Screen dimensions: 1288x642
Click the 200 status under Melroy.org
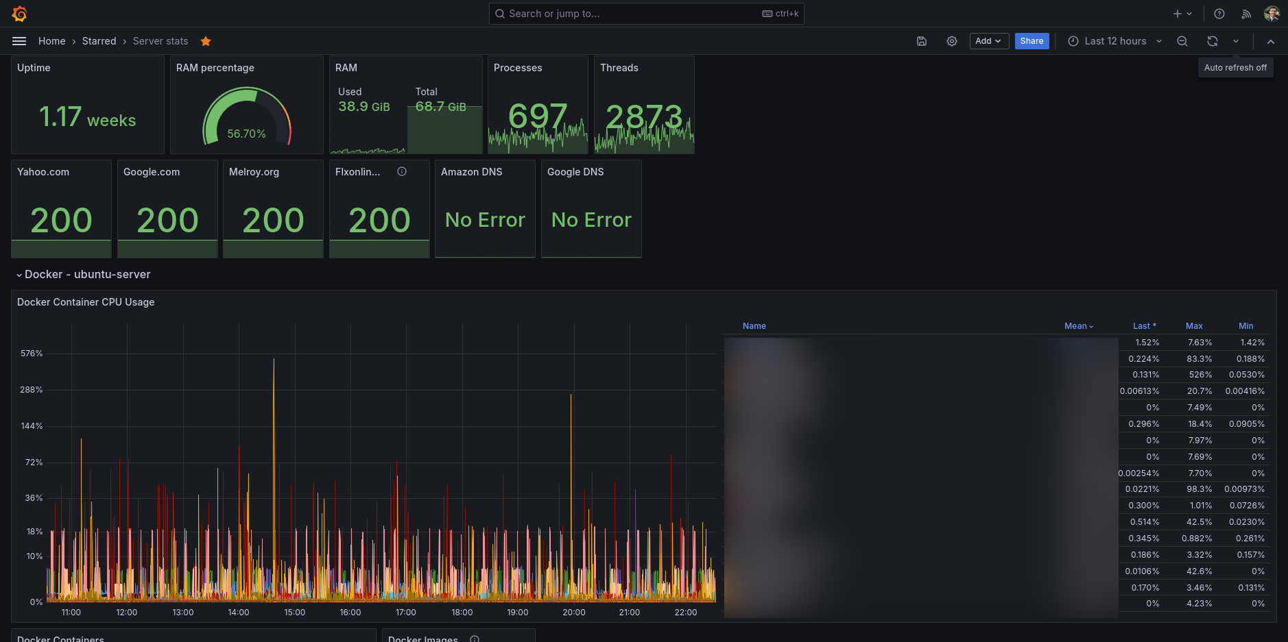[273, 220]
